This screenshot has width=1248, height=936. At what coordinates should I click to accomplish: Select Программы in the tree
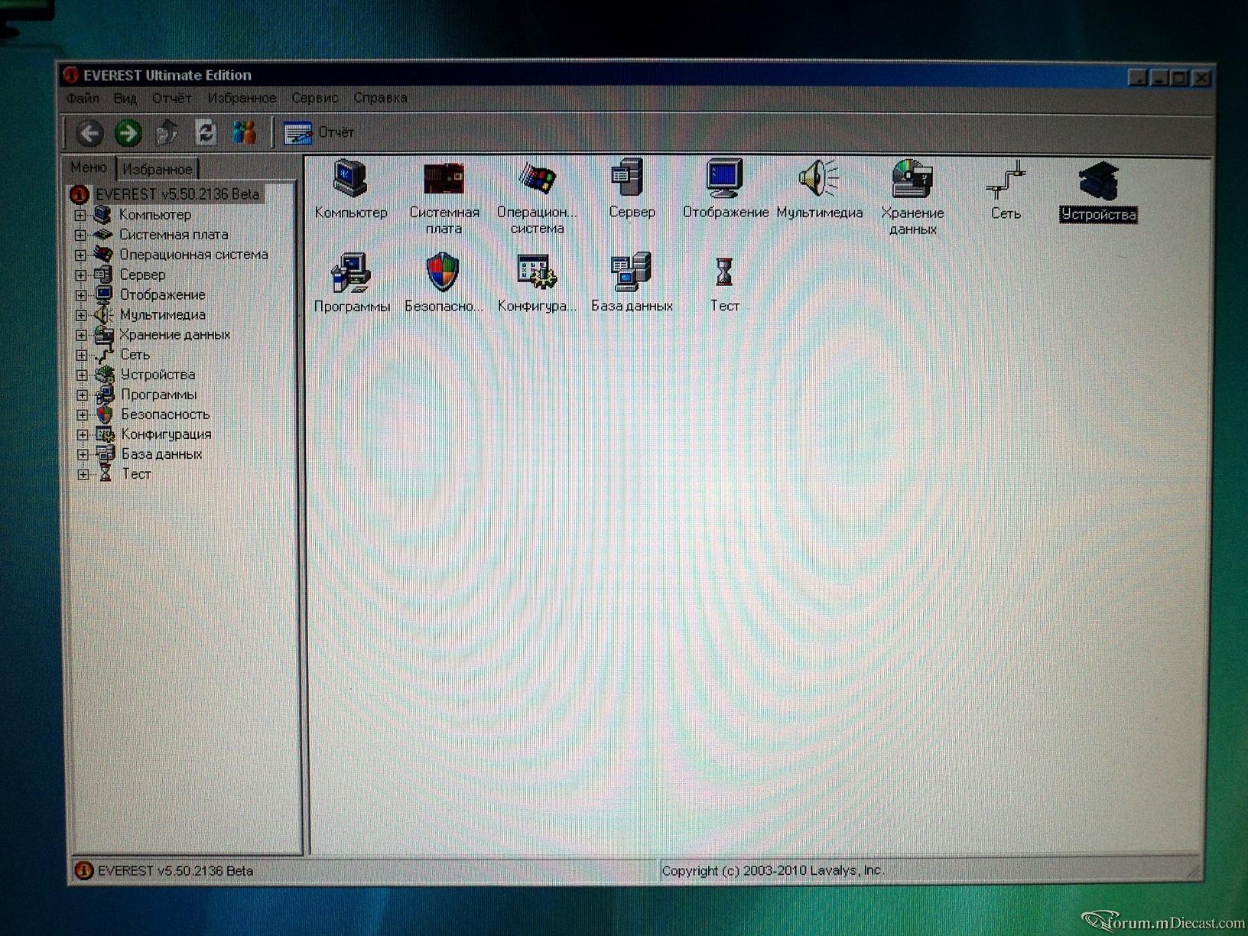(159, 395)
